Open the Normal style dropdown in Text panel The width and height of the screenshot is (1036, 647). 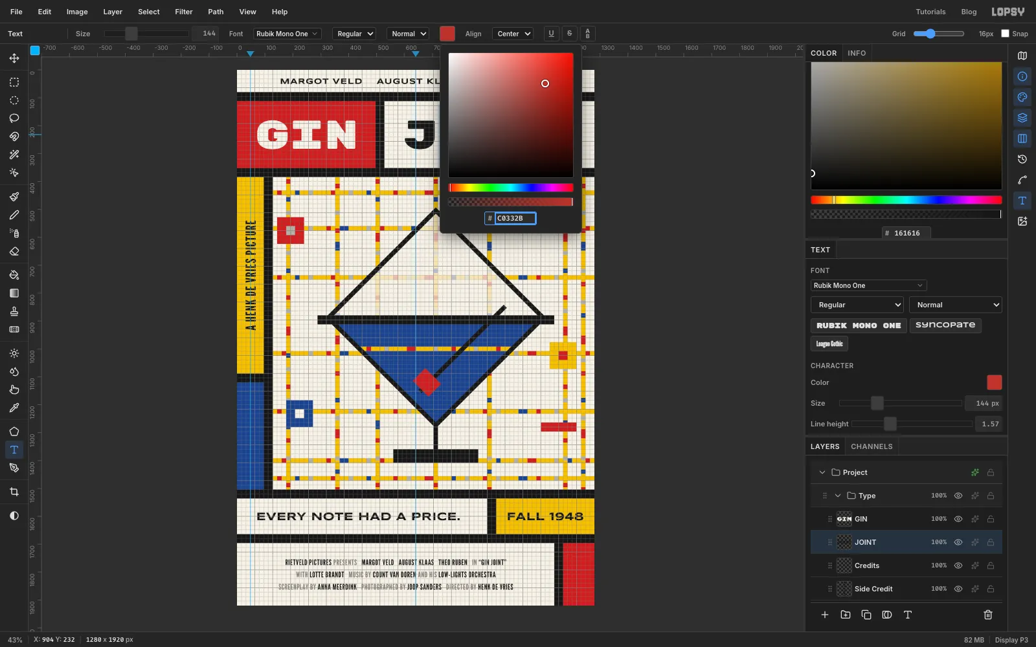tap(956, 305)
